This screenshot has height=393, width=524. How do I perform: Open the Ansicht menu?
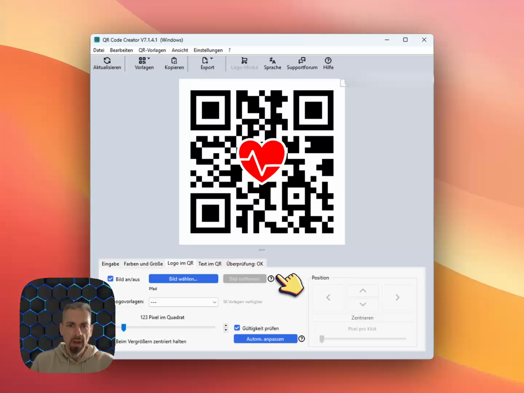(180, 50)
